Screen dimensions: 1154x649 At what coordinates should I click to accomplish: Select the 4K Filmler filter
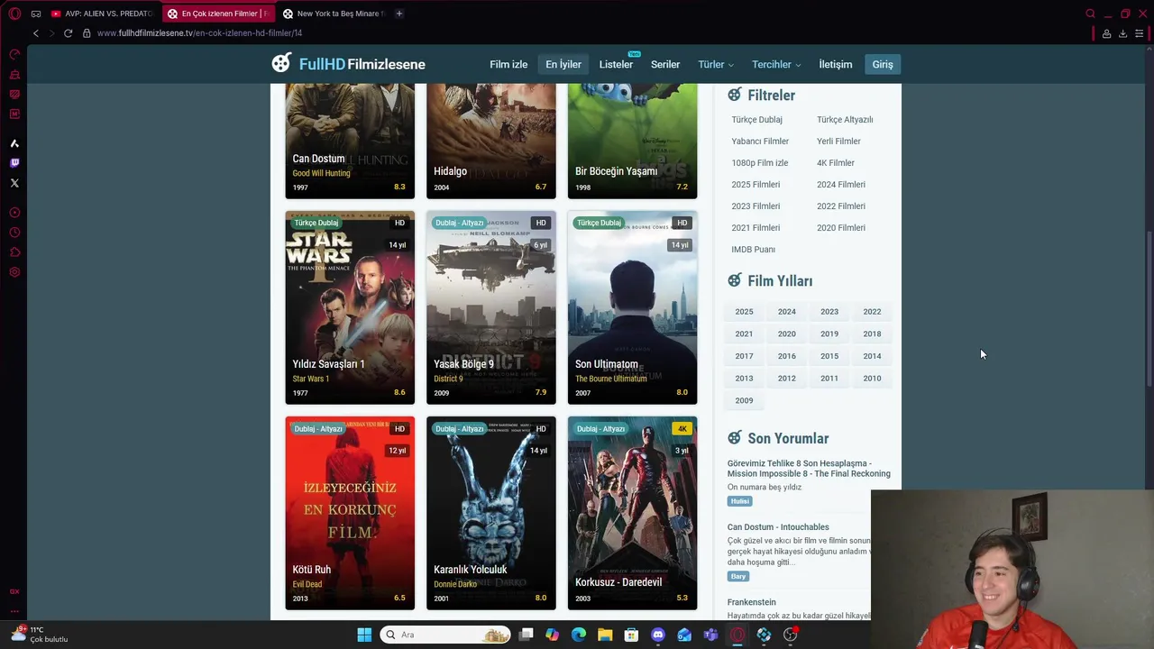pyautogui.click(x=836, y=162)
